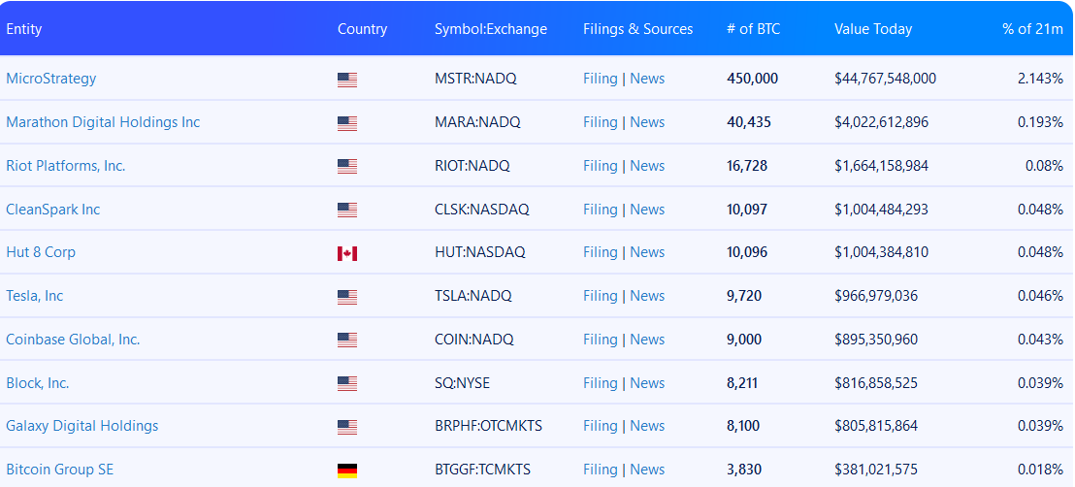Click the US flag in Coinbase Global row
The height and width of the screenshot is (487, 1075).
(x=347, y=341)
